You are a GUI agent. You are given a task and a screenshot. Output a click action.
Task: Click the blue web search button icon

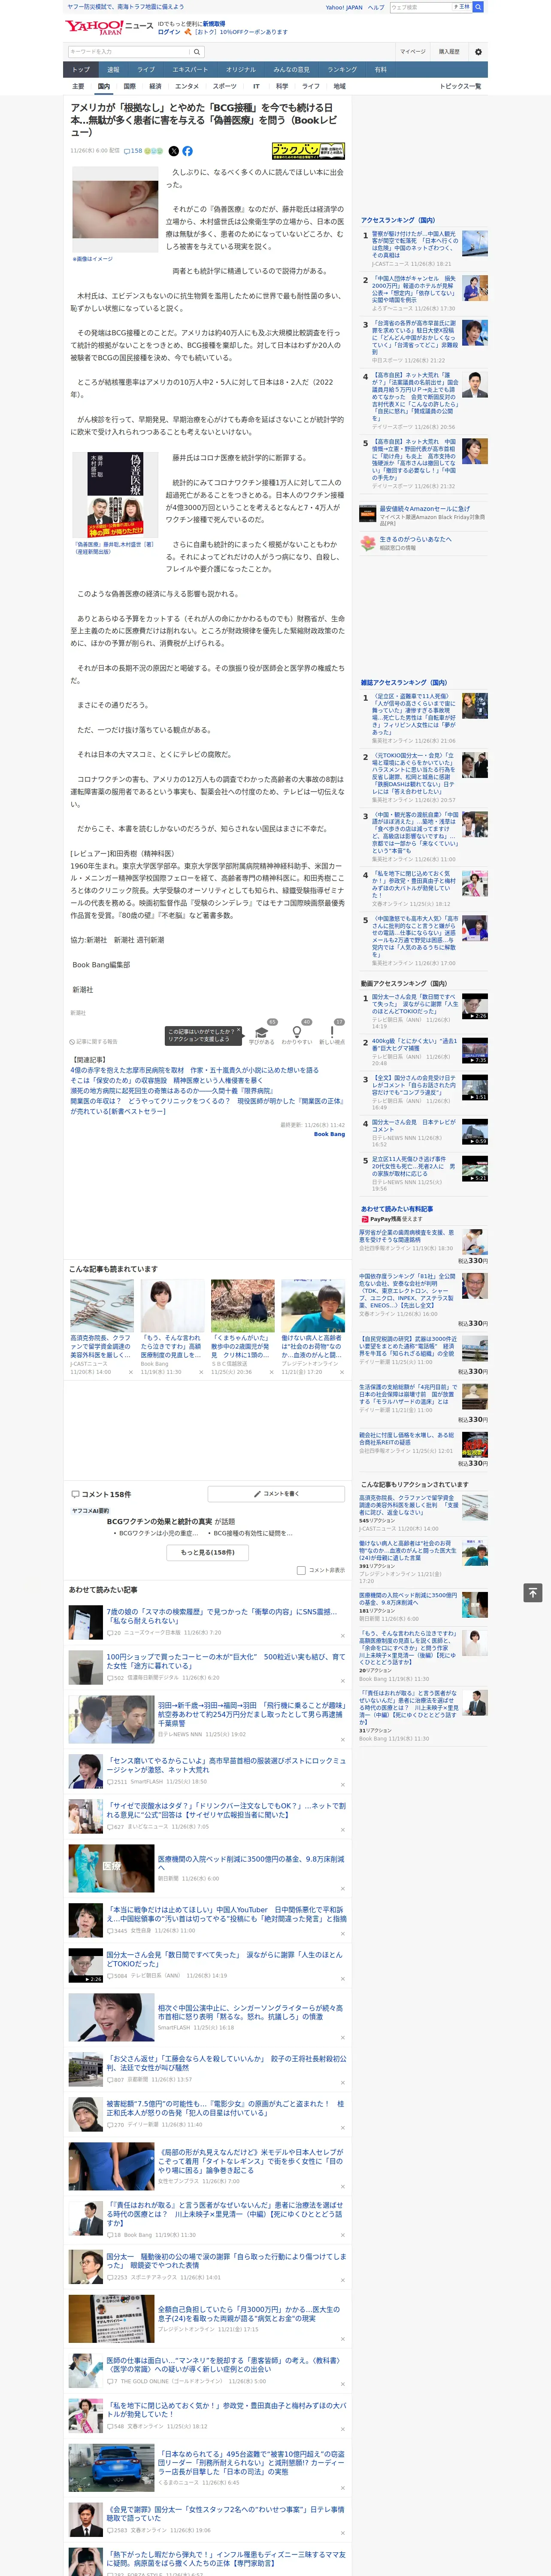pos(478,7)
